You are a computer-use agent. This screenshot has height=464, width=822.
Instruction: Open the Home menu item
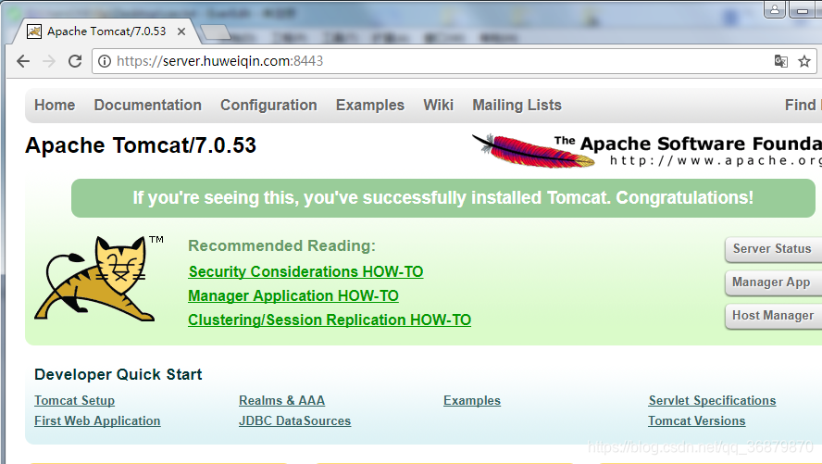55,105
